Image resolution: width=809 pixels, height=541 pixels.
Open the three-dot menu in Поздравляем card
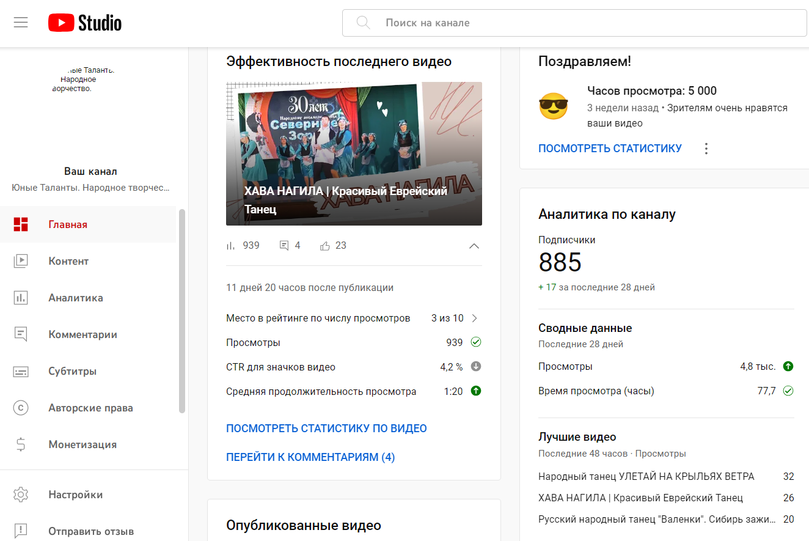[706, 149]
